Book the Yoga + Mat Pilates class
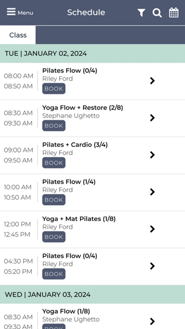The width and height of the screenshot is (185, 329). coord(54,237)
